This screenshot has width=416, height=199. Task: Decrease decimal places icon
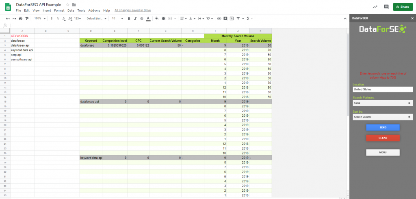click(64, 19)
